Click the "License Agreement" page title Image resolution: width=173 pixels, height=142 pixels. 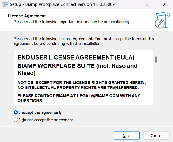point(27,16)
